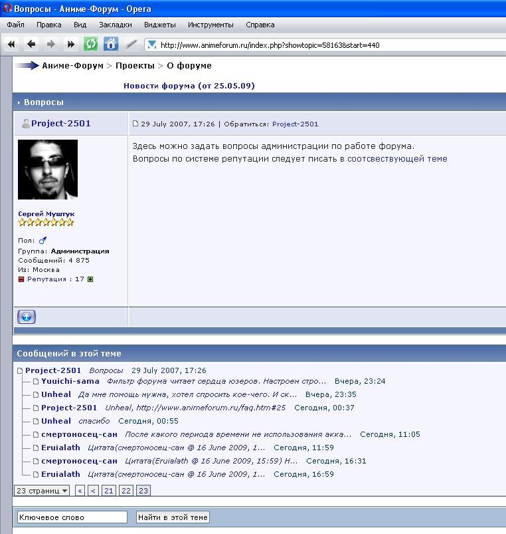Click the wand icon in the toolbar
The width and height of the screenshot is (506, 534).
tap(131, 45)
